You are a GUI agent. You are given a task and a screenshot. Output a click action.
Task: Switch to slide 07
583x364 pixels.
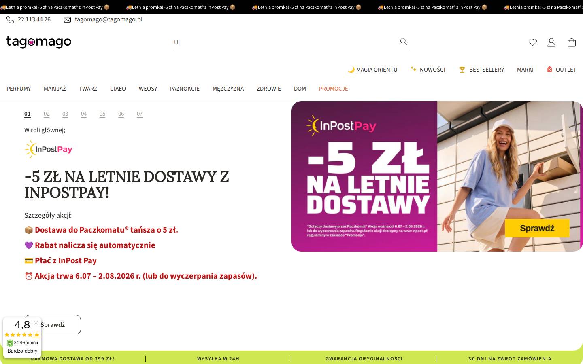click(x=140, y=114)
